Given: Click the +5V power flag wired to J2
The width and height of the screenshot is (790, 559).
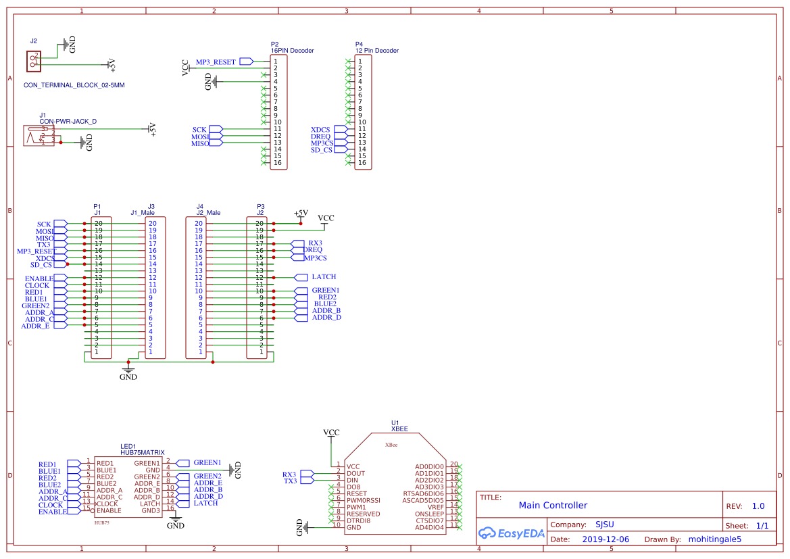Looking at the screenshot, I should coord(111,64).
